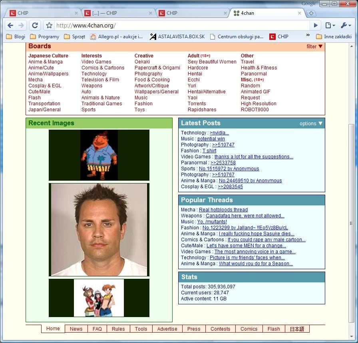Open the Food & Cooking board

pos(152,80)
